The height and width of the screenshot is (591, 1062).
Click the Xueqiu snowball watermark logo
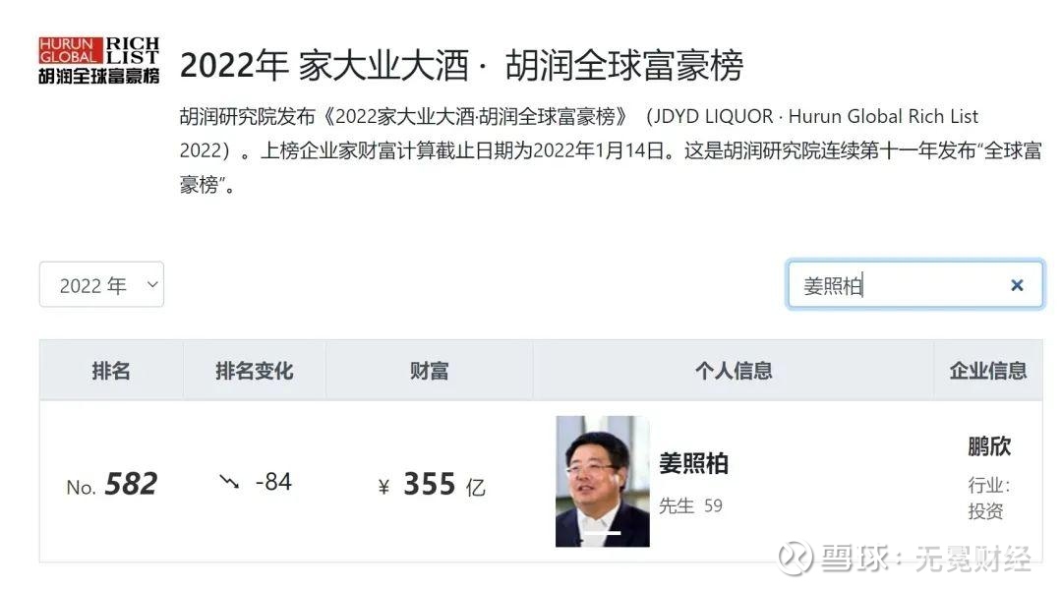tap(796, 560)
